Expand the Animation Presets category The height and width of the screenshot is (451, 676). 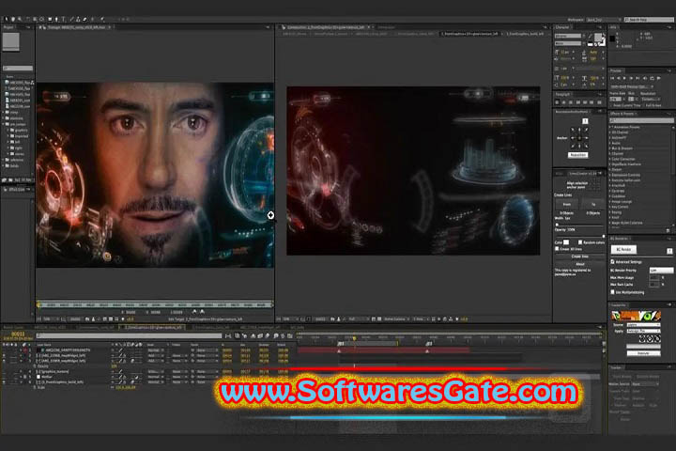610,127
